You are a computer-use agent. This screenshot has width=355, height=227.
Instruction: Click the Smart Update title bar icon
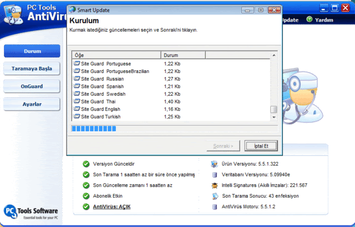click(x=72, y=10)
